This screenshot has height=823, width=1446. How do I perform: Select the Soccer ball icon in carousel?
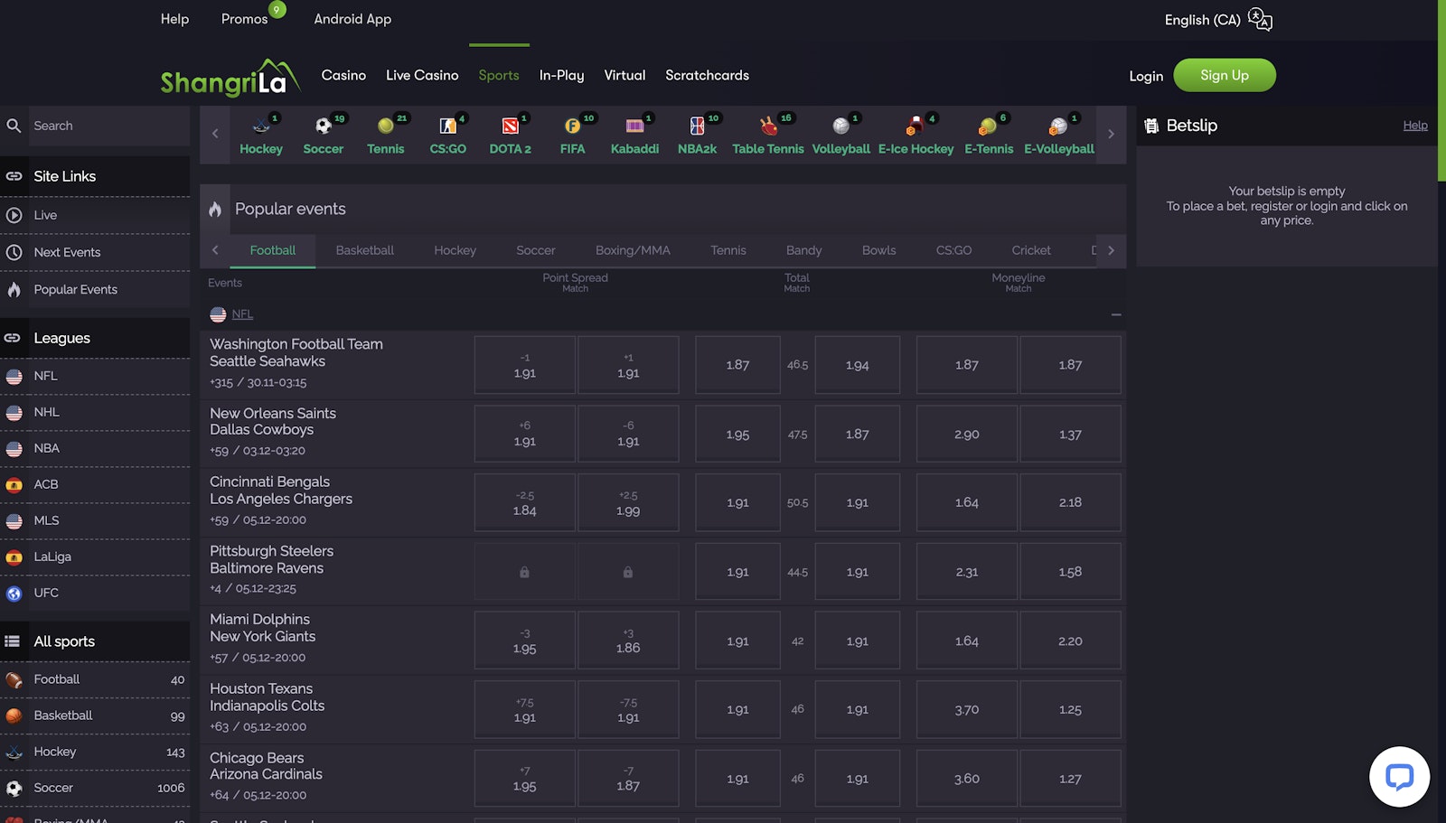[323, 126]
